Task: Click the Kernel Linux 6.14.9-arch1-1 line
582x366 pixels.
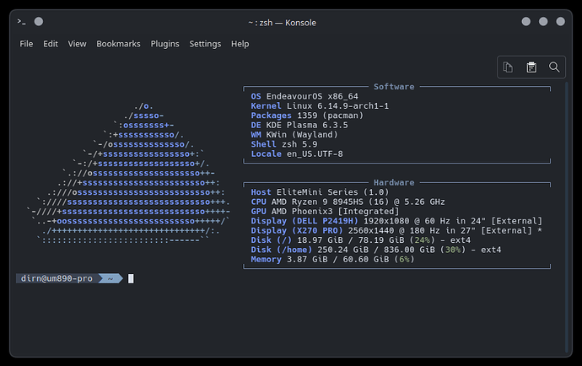Action: pos(320,106)
